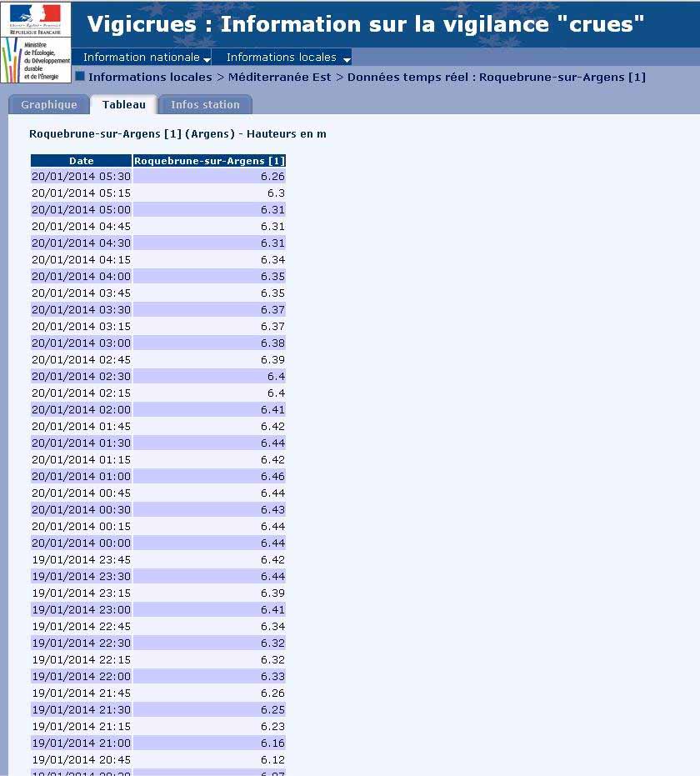
Task: Click the date cell 20/01/2014 01:15
Action: click(x=81, y=459)
